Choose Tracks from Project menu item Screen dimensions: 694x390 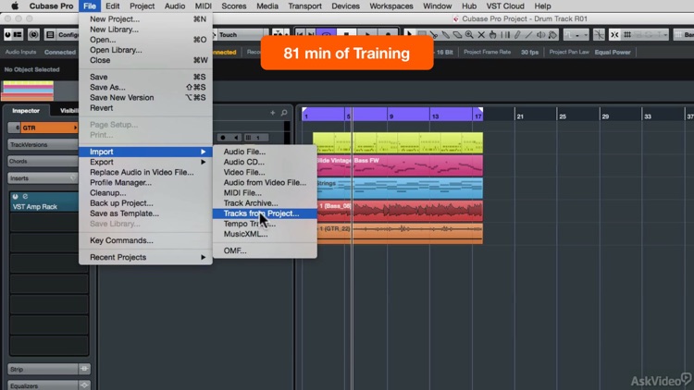(x=265, y=213)
